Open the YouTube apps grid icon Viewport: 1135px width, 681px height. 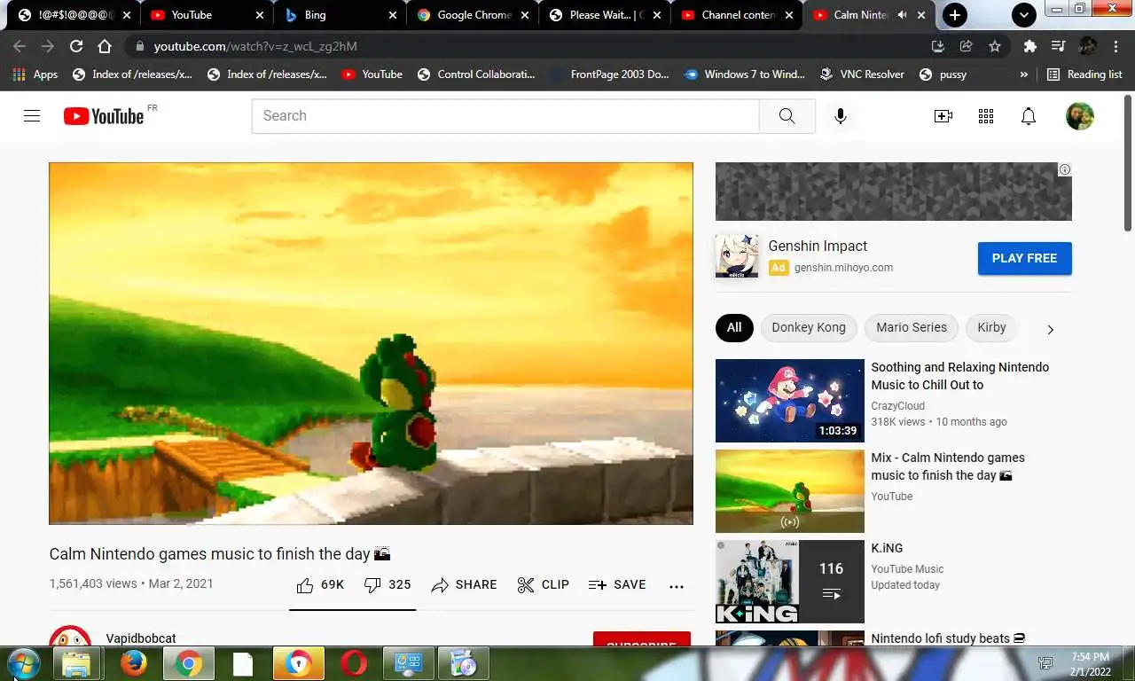pyautogui.click(x=986, y=116)
